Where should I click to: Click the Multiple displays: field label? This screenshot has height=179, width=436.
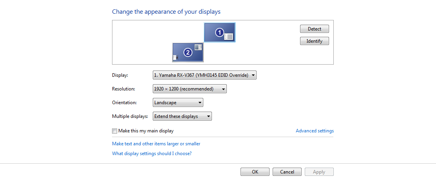[x=130, y=116]
